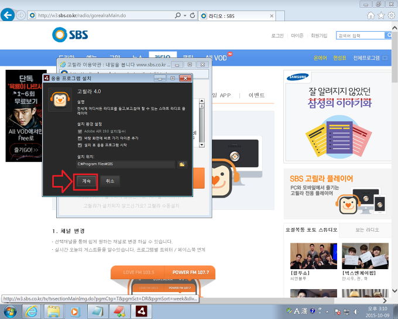Click the SBS logo on the page
The width and height of the screenshot is (398, 319).
point(70,35)
